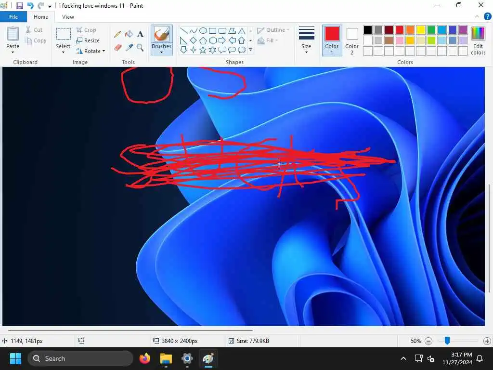Pick the black color swatch

coord(367,30)
